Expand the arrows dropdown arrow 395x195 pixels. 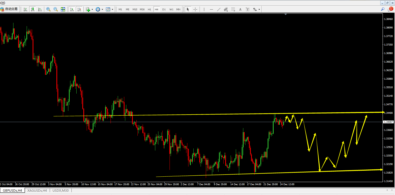tap(259, 9)
